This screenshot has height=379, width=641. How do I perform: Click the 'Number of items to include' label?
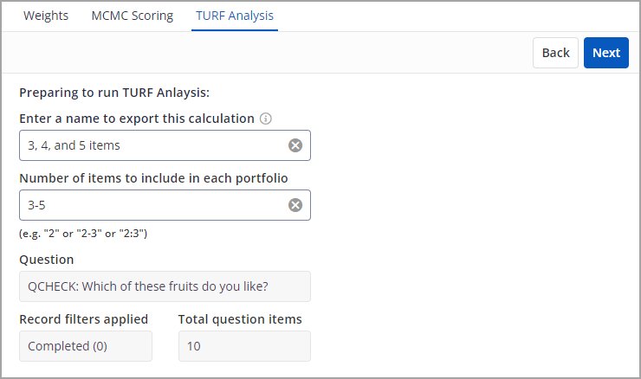pos(153,178)
